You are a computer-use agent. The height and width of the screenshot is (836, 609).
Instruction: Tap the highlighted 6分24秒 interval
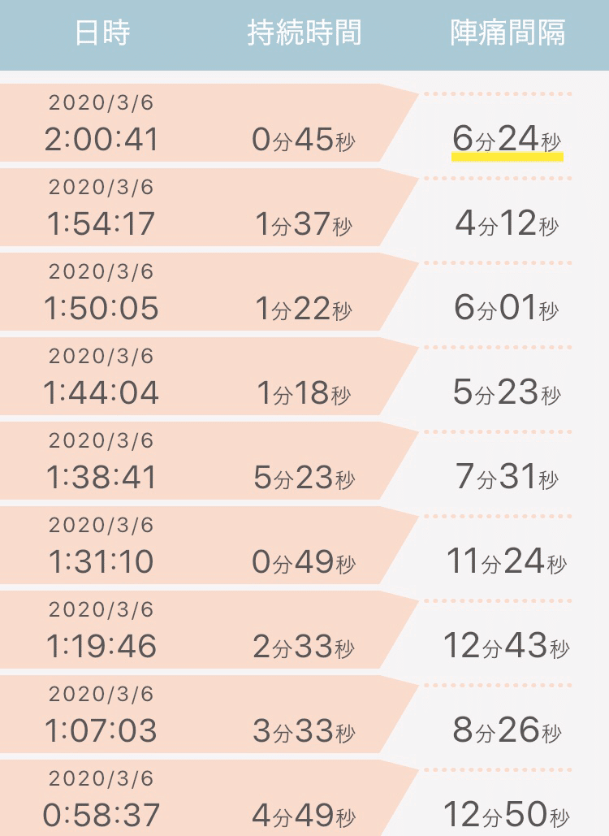(507, 139)
